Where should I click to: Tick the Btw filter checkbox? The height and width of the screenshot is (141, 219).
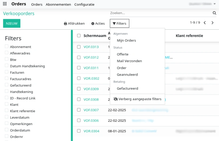(x=7, y=59)
